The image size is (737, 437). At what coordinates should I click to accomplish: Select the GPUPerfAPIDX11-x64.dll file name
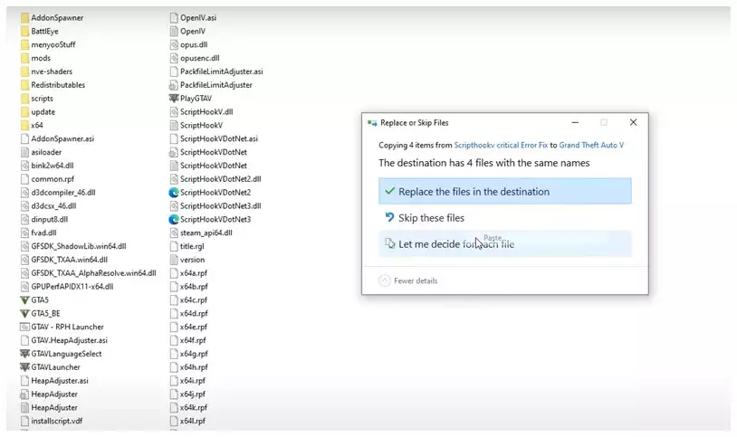72,287
